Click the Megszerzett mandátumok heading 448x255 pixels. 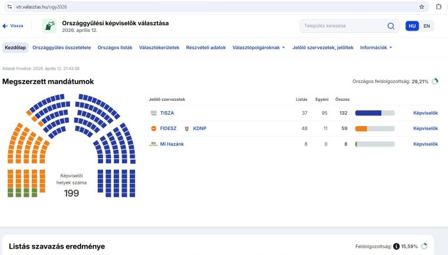[x=48, y=82]
